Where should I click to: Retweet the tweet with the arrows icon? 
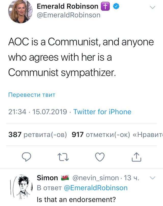coord(63,157)
